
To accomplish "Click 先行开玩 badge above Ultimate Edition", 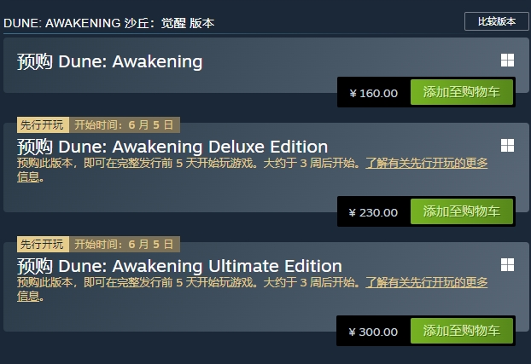I will coord(42,244).
